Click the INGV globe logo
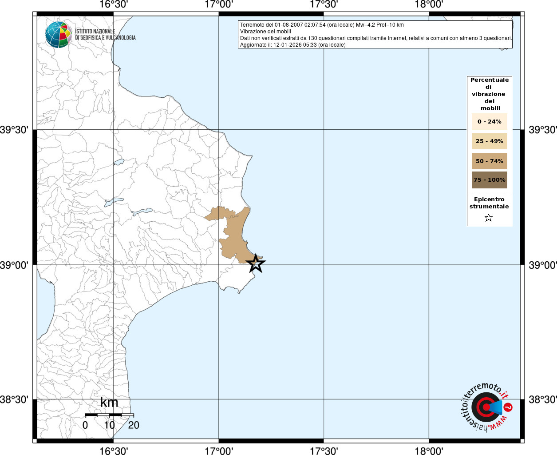The height and width of the screenshot is (455, 557). pos(59,35)
